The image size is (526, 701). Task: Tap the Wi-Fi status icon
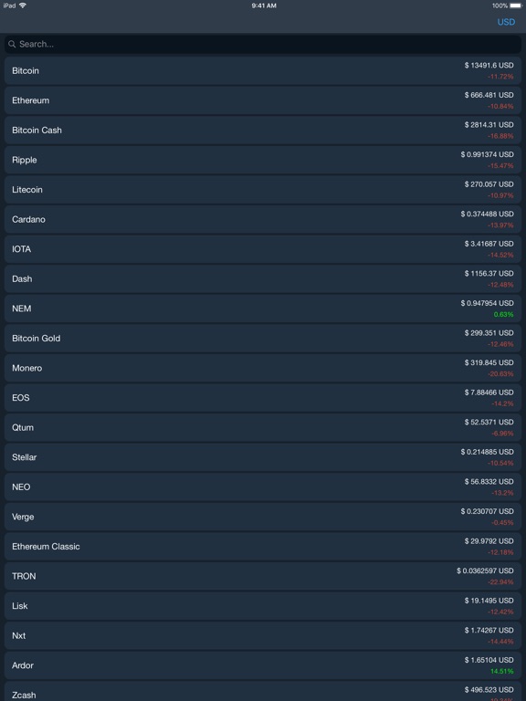click(x=22, y=5)
